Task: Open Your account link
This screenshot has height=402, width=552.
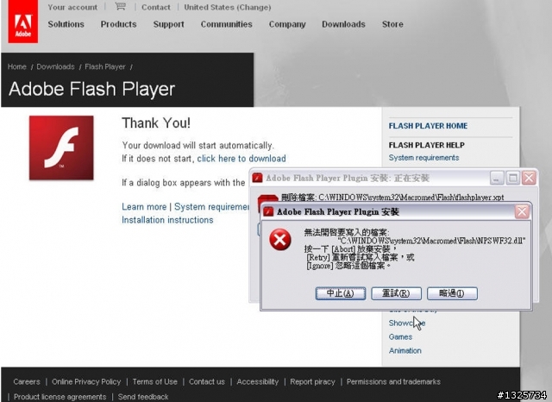Action: point(72,7)
